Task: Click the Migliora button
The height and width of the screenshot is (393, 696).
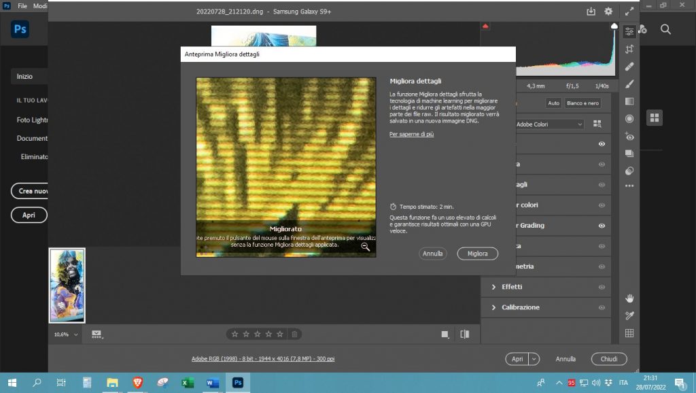Action: [x=477, y=254]
